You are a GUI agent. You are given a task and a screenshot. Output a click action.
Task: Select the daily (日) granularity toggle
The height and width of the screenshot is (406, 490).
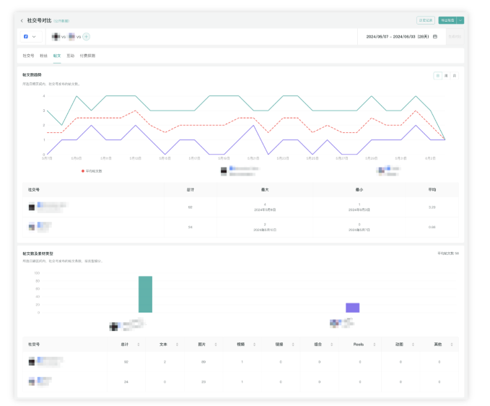coord(438,76)
